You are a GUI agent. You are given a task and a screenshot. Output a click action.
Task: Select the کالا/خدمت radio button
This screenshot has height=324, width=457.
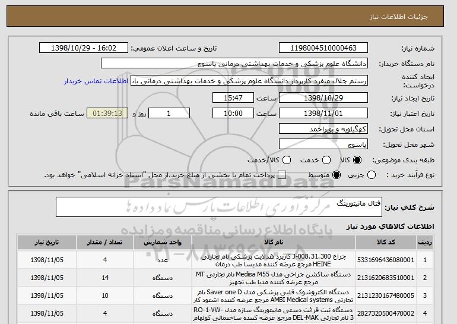click(x=287, y=160)
